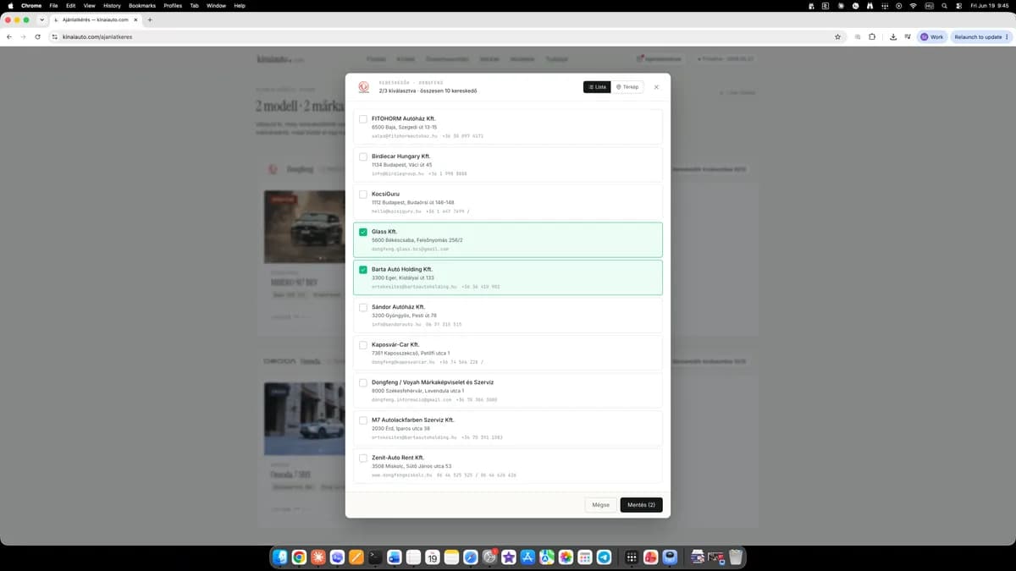1016x571 pixels.
Task: Open the Work profile menu in Chrome
Action: (931, 37)
